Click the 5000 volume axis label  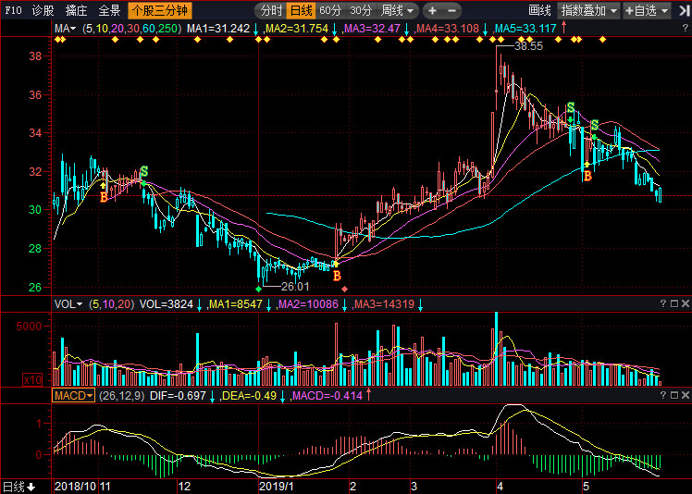pyautogui.click(x=29, y=327)
